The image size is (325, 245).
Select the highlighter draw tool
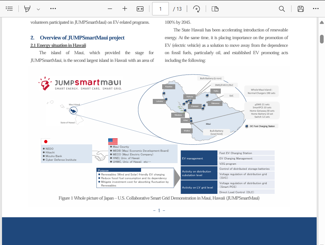click(x=27, y=9)
